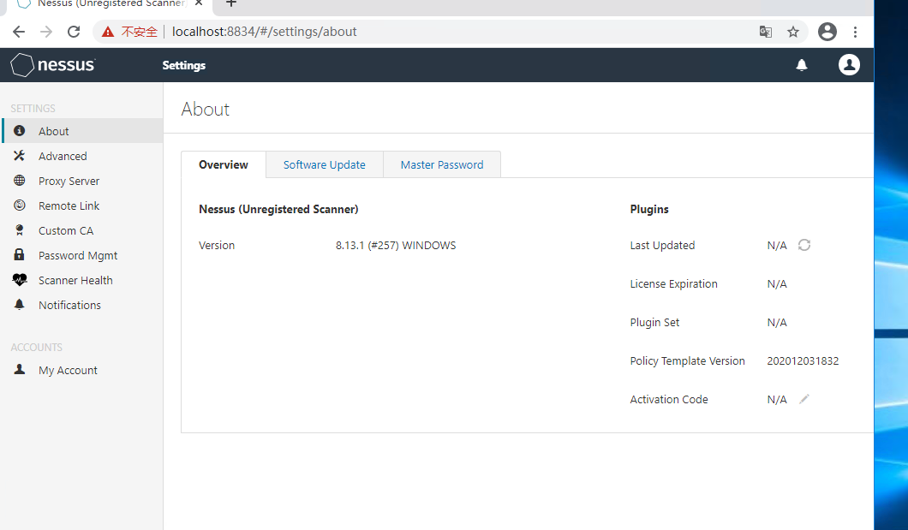Click the Notifications bell icon in sidebar
The height and width of the screenshot is (530, 908).
pyautogui.click(x=19, y=304)
